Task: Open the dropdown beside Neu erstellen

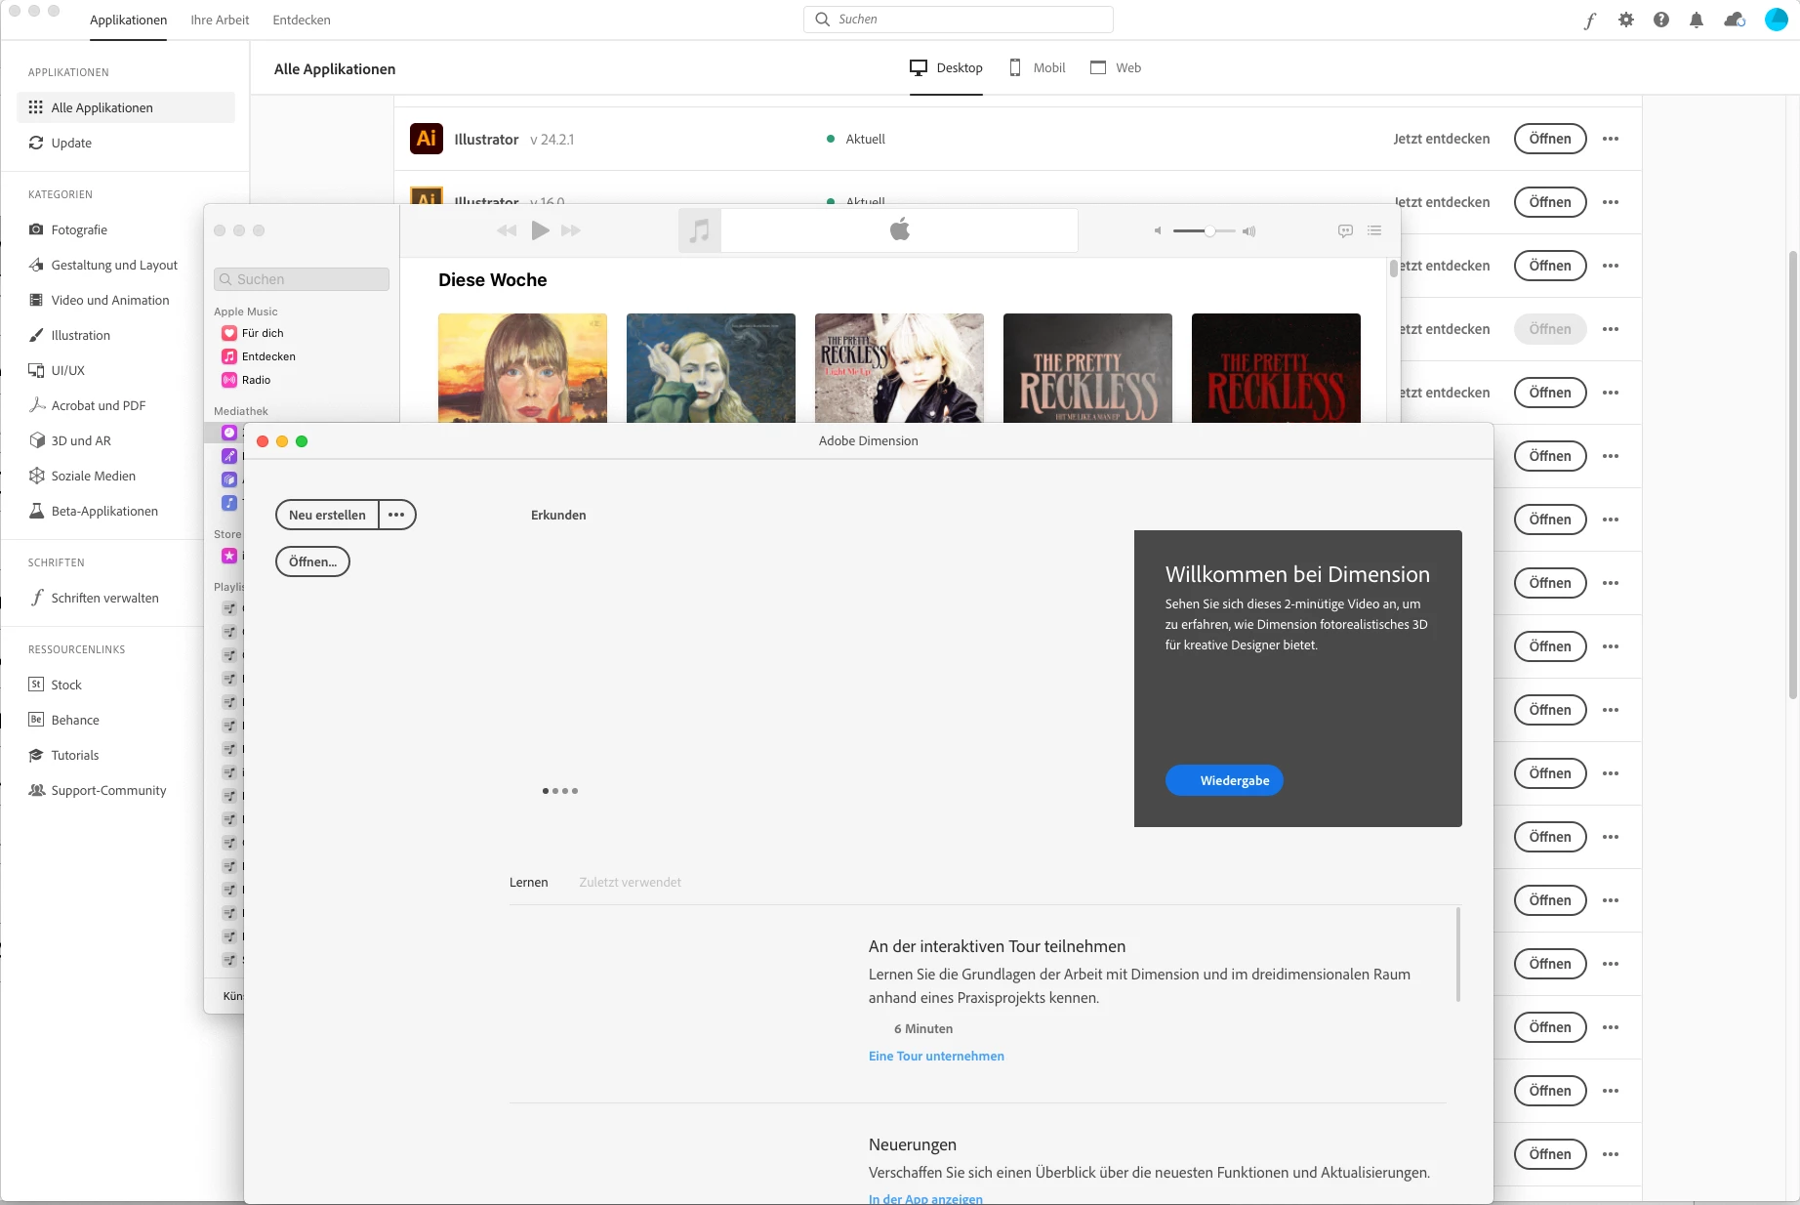Action: point(396,515)
